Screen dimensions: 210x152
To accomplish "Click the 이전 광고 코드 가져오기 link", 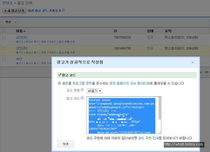I will 44,11.
